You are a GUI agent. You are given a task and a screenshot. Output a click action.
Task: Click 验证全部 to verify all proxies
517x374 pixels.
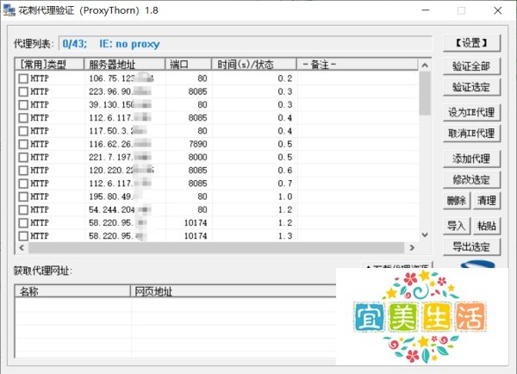point(471,66)
